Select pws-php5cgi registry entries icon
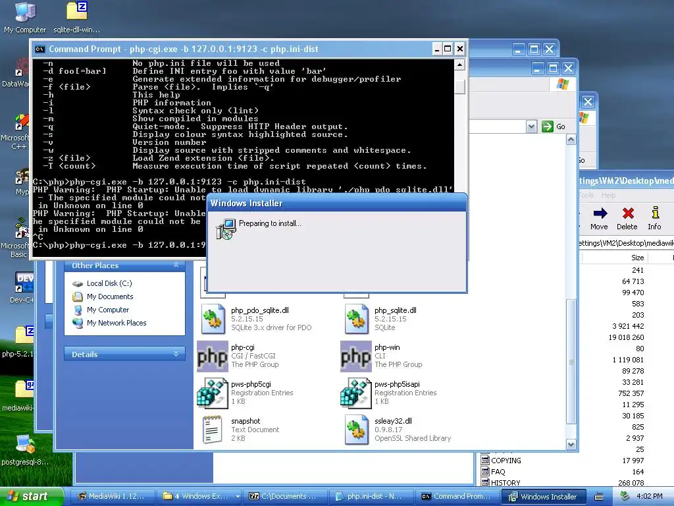 coord(213,393)
